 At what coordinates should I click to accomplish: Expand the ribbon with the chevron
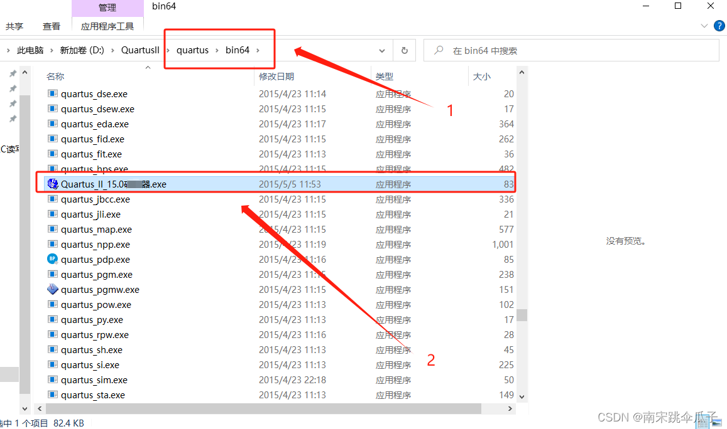point(704,26)
